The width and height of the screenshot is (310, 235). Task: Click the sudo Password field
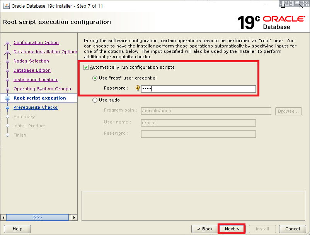point(198,134)
